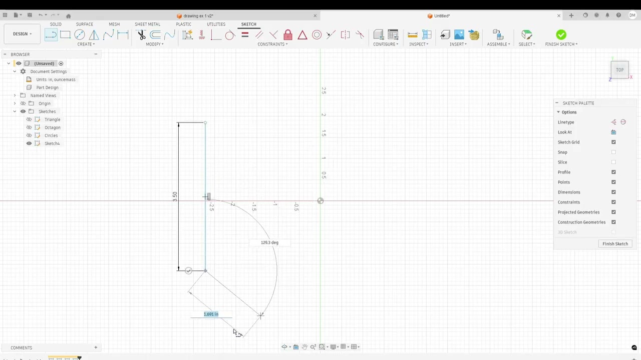641x360 pixels.
Task: Open the data panel grid icon
Action: [5, 15]
